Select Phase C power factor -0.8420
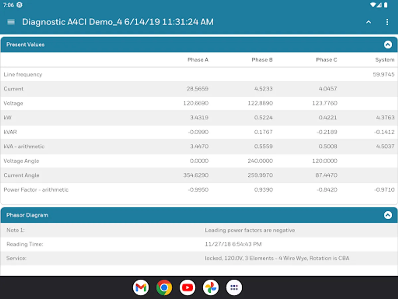 coord(327,190)
